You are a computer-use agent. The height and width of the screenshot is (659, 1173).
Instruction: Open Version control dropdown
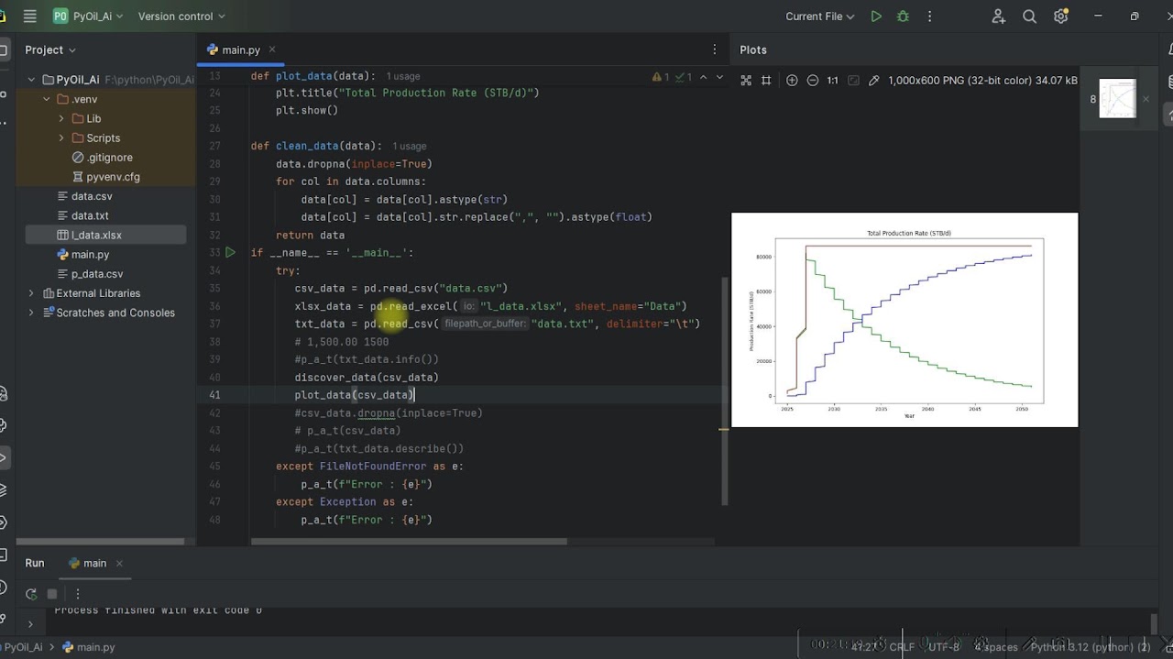click(181, 16)
